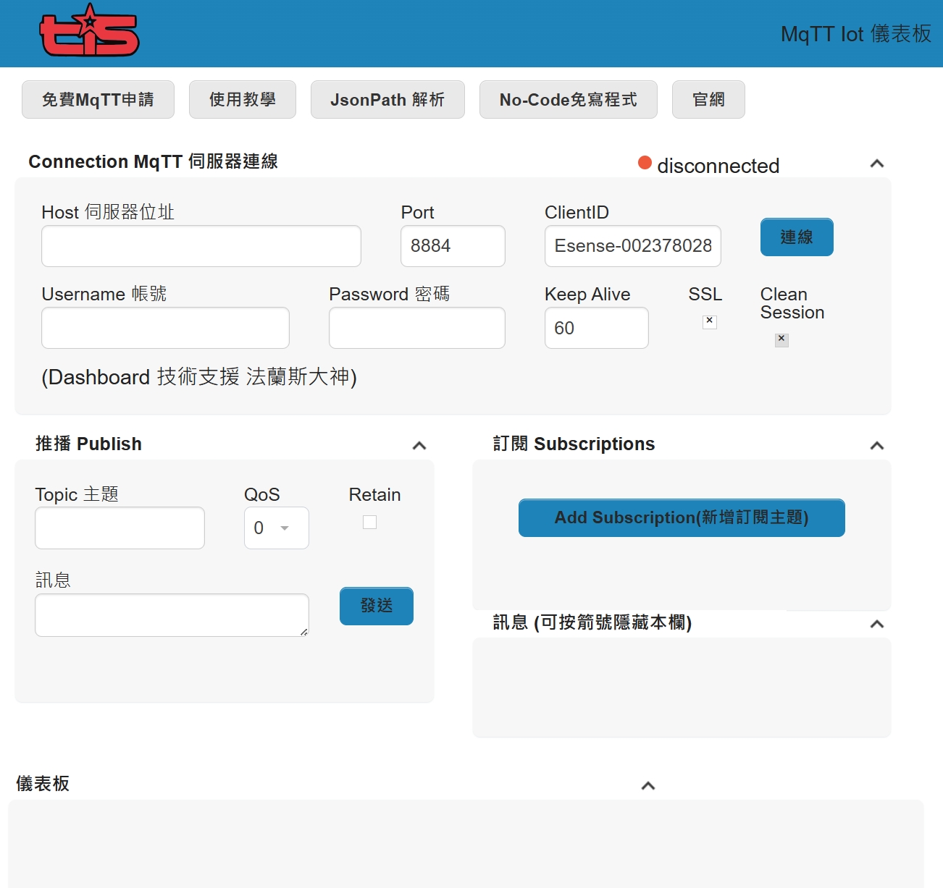Hide the 訊息 messages column
The height and width of the screenshot is (888, 943).
coord(876,625)
